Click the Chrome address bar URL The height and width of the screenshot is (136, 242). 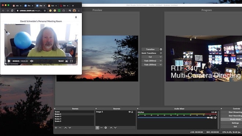click(30, 11)
